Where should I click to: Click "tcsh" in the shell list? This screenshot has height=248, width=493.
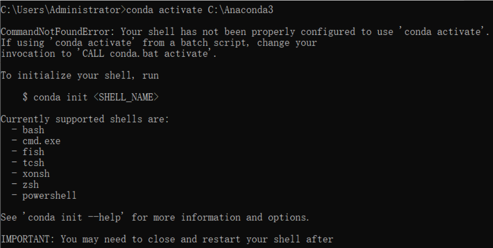(x=33, y=163)
